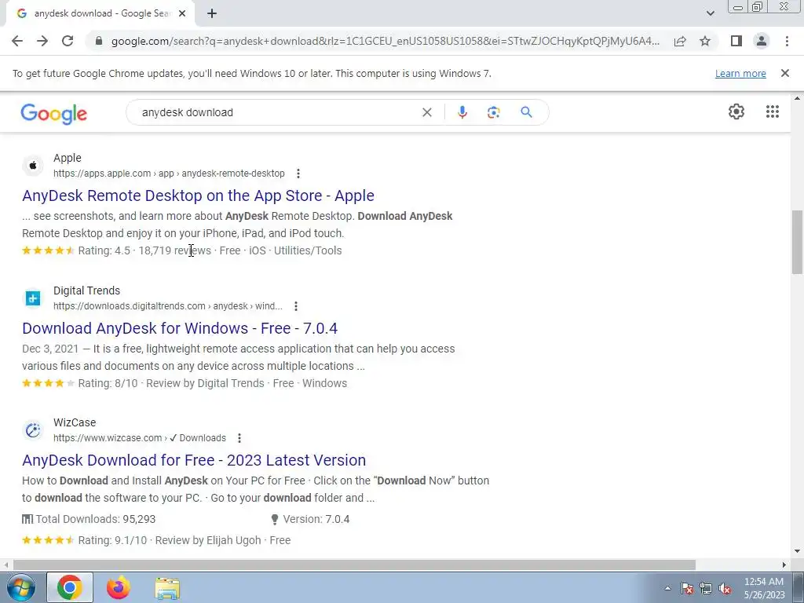Share this page icon

click(x=680, y=41)
